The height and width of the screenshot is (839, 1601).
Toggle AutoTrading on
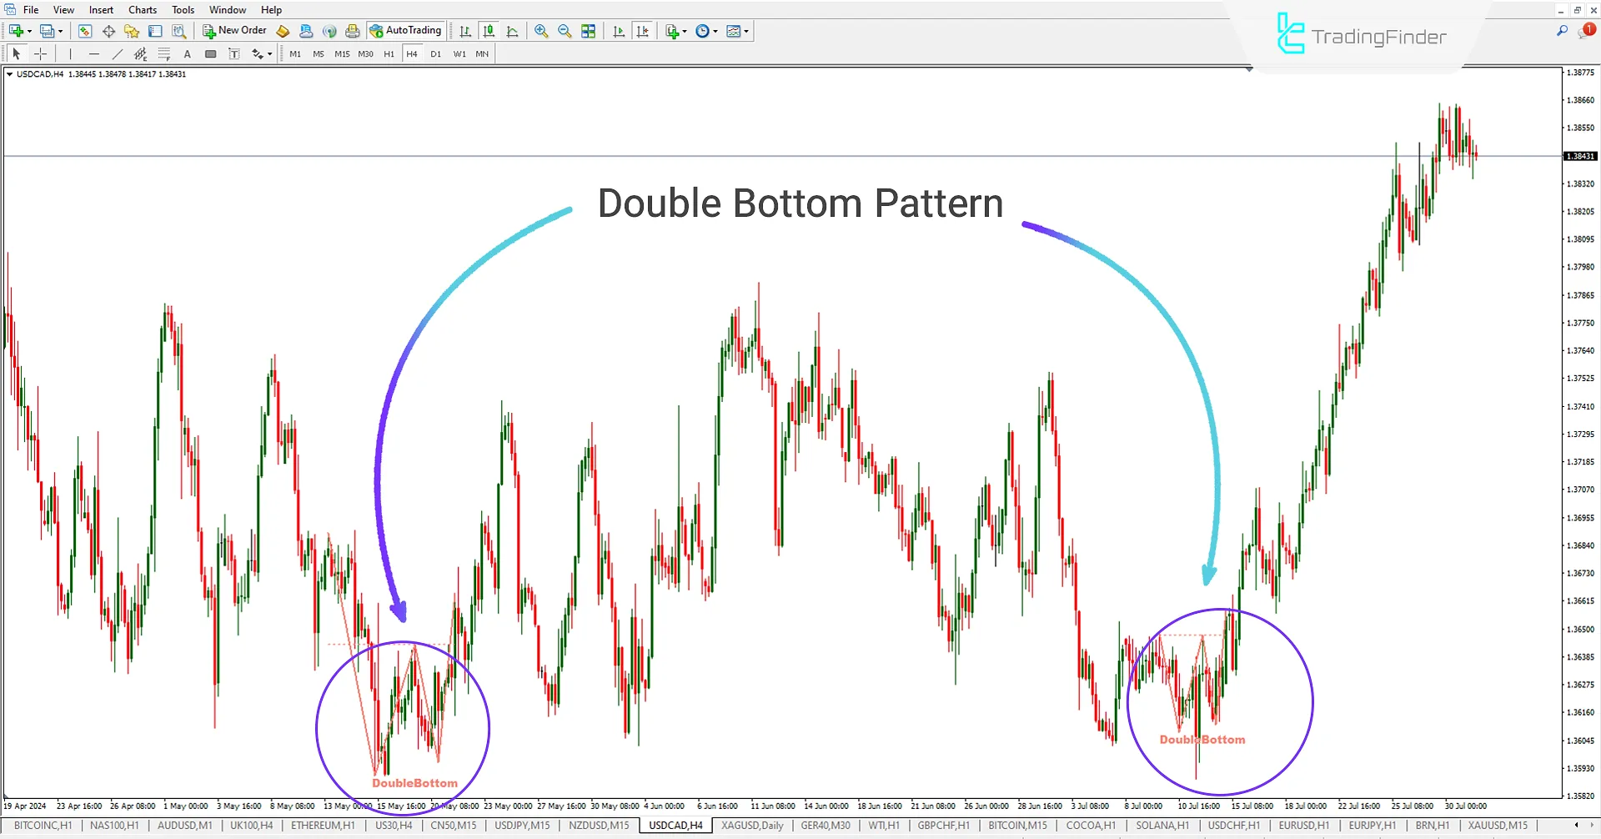pos(406,30)
